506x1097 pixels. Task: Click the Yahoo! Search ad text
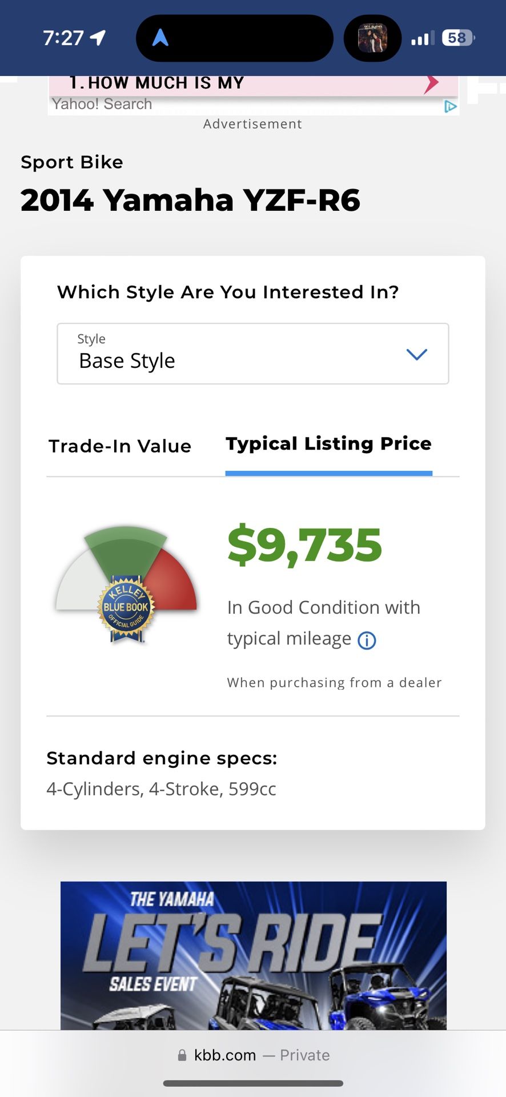click(x=102, y=104)
